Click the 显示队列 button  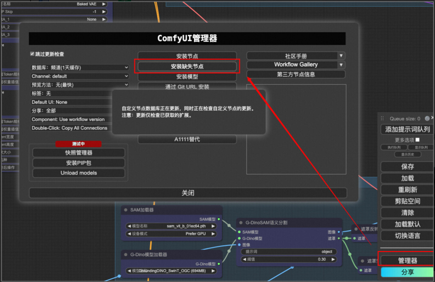(x=421, y=147)
